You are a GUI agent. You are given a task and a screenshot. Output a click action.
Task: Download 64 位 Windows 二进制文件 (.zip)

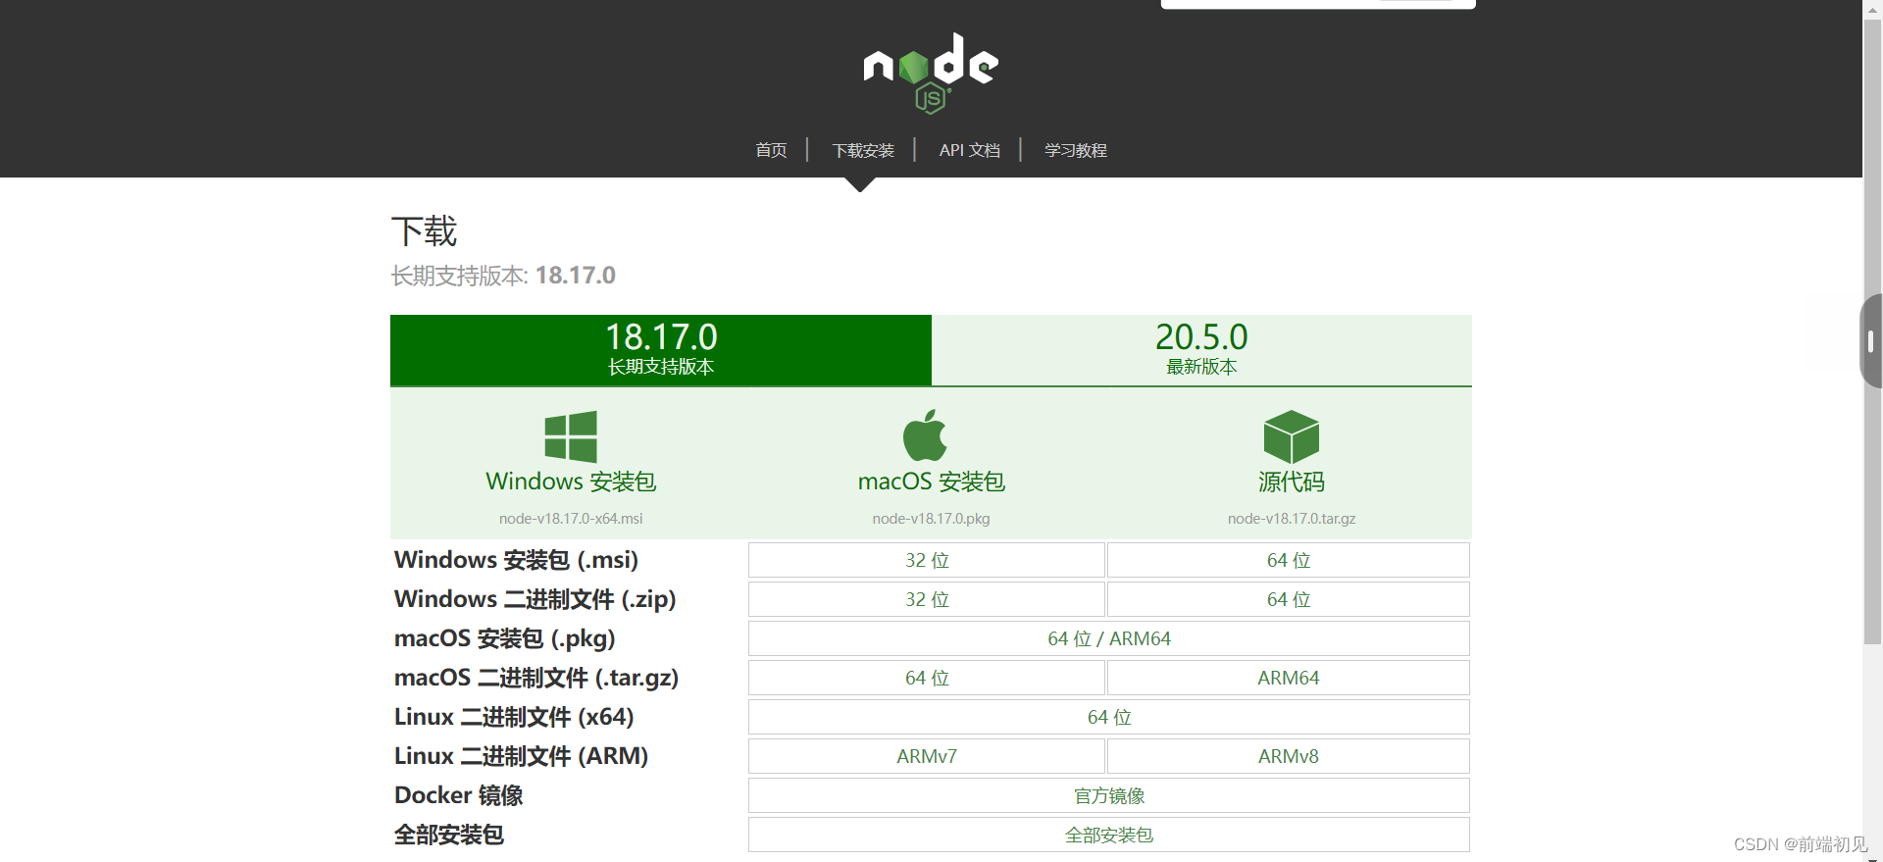pyautogui.click(x=1289, y=599)
